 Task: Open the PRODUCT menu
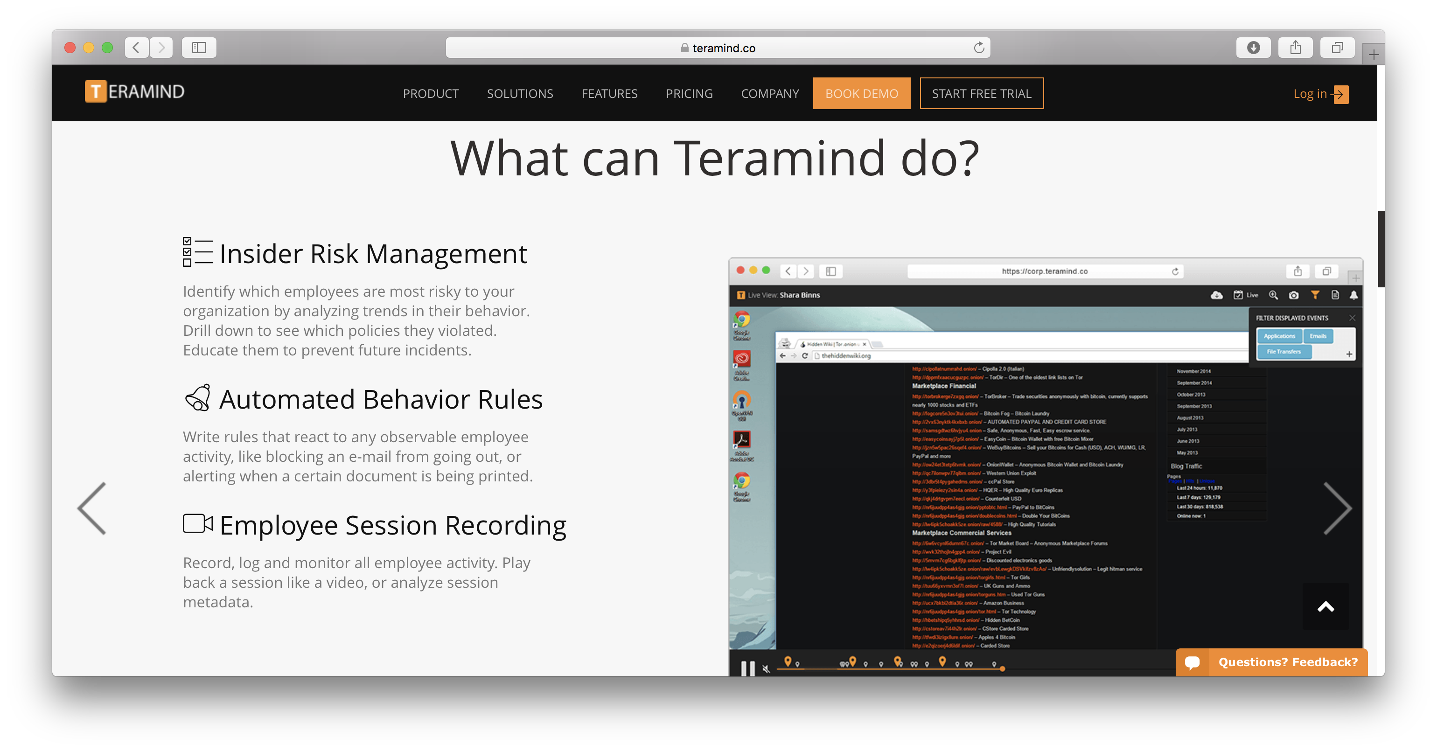coord(431,94)
